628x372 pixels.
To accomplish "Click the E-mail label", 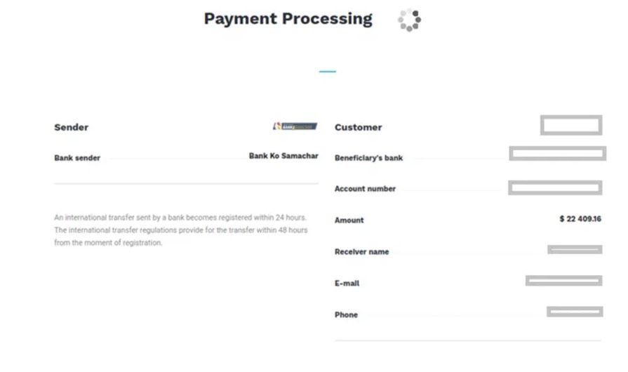I will [347, 284].
